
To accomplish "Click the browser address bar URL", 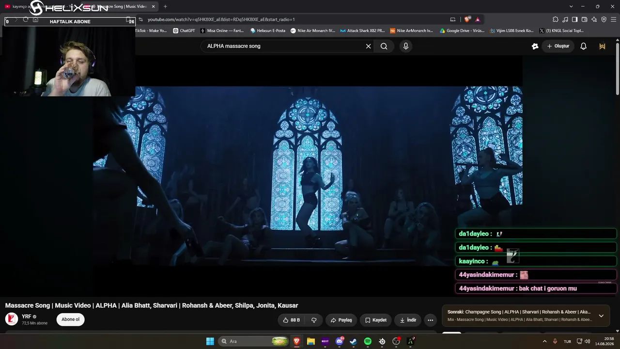I will tap(221, 19).
